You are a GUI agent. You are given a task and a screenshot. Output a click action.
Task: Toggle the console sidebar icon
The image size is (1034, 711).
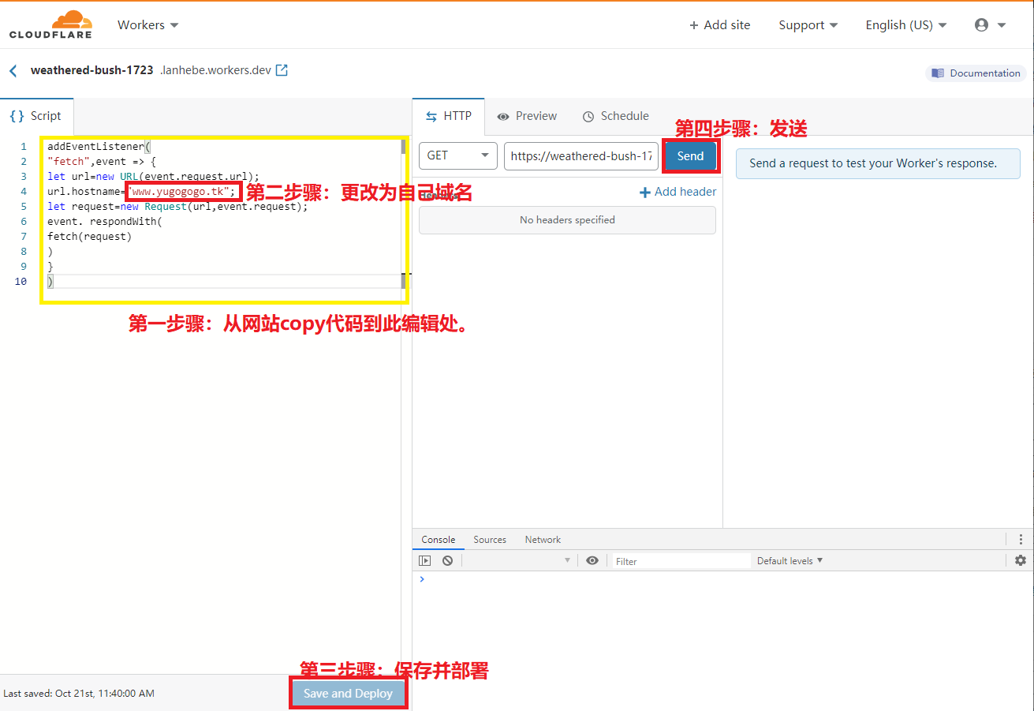click(x=425, y=561)
